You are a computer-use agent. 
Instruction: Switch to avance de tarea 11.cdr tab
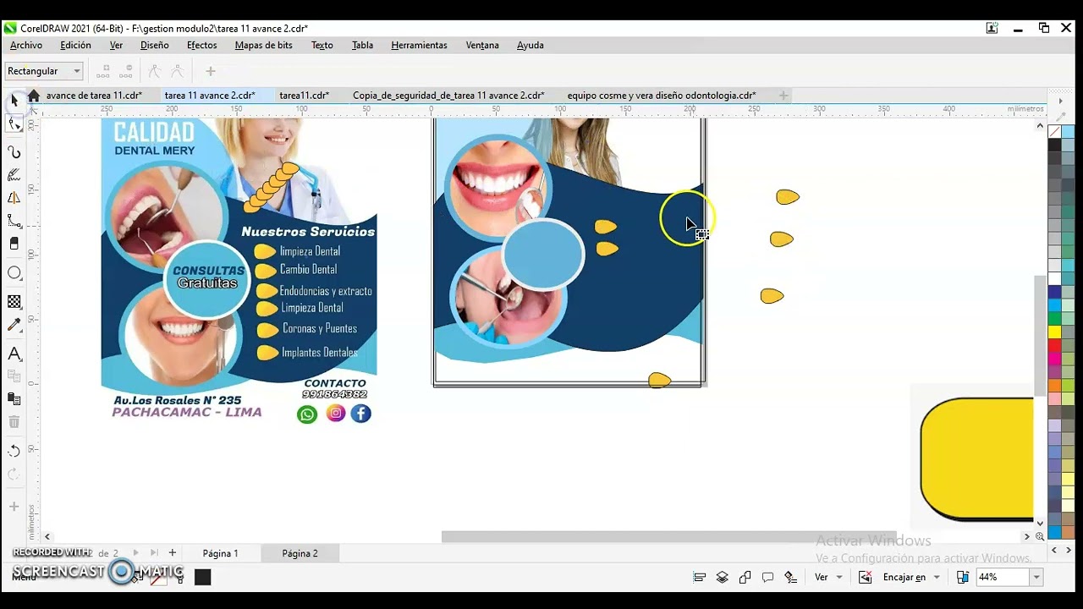(94, 96)
